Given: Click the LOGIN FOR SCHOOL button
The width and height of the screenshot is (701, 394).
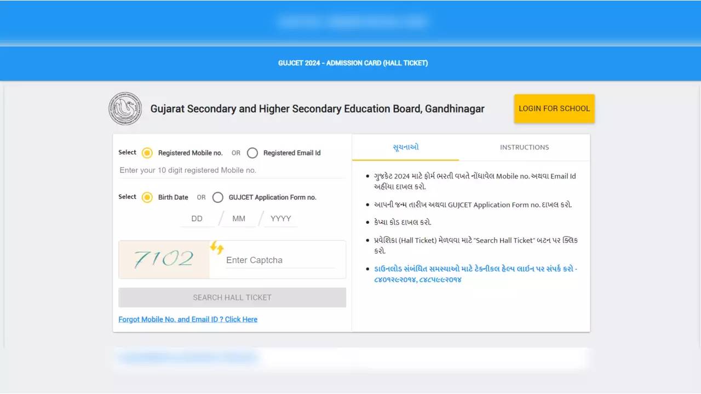Looking at the screenshot, I should coord(554,108).
